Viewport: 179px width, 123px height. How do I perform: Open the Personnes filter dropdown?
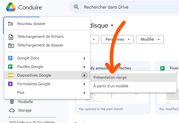pyautogui.click(x=117, y=39)
